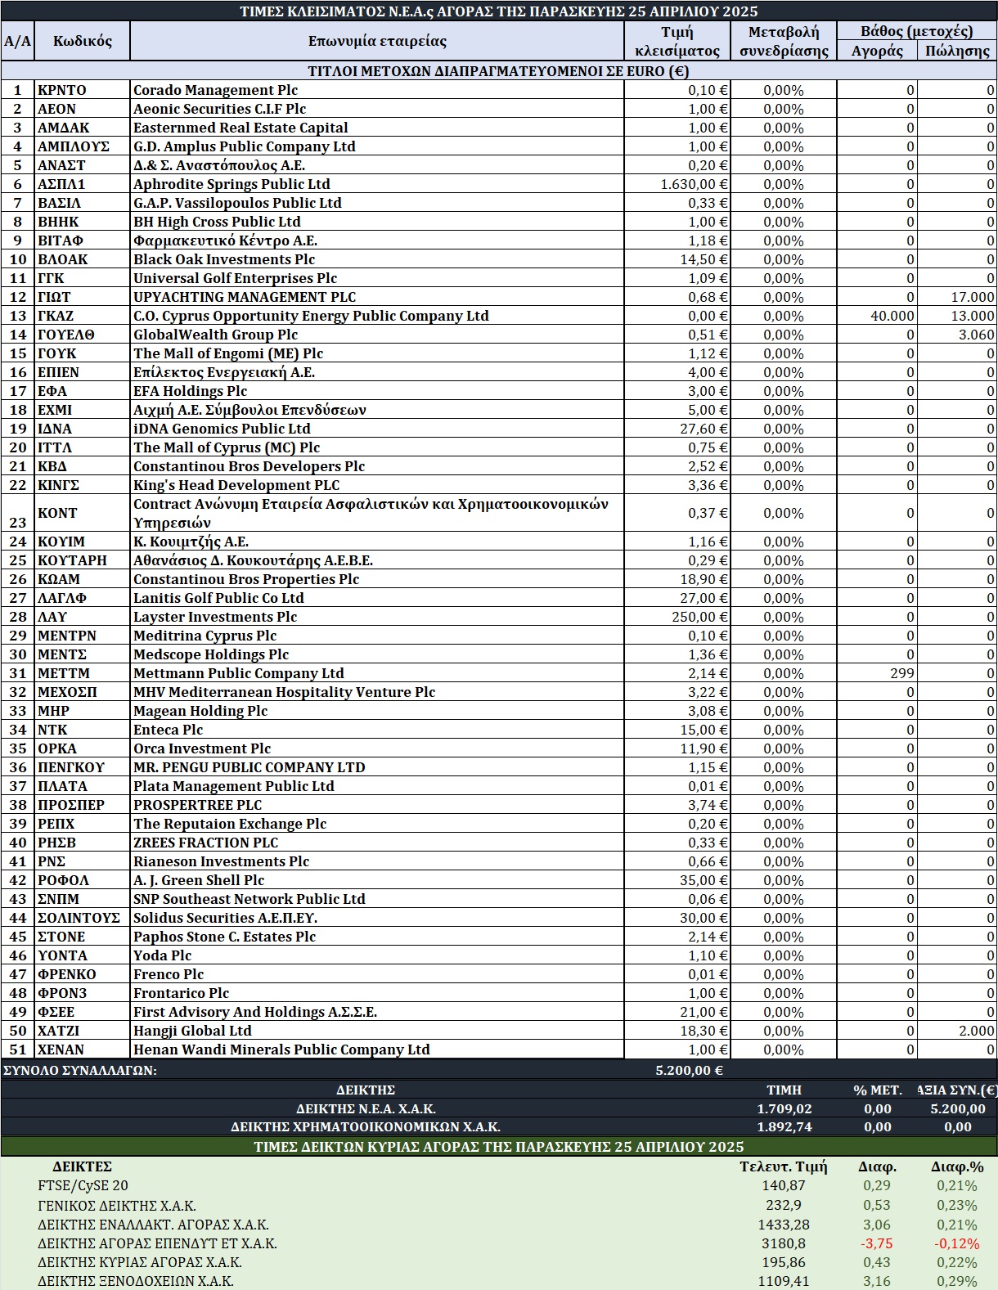Select the Επωνυμία εταιρείας column header

click(377, 41)
